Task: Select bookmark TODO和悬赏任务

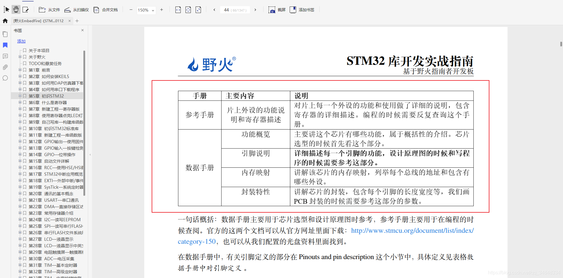Action: pos(45,64)
